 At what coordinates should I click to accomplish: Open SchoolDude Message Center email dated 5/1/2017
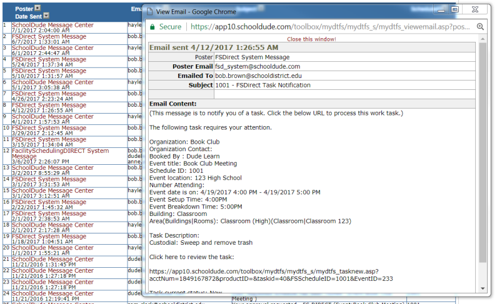[x=53, y=82]
